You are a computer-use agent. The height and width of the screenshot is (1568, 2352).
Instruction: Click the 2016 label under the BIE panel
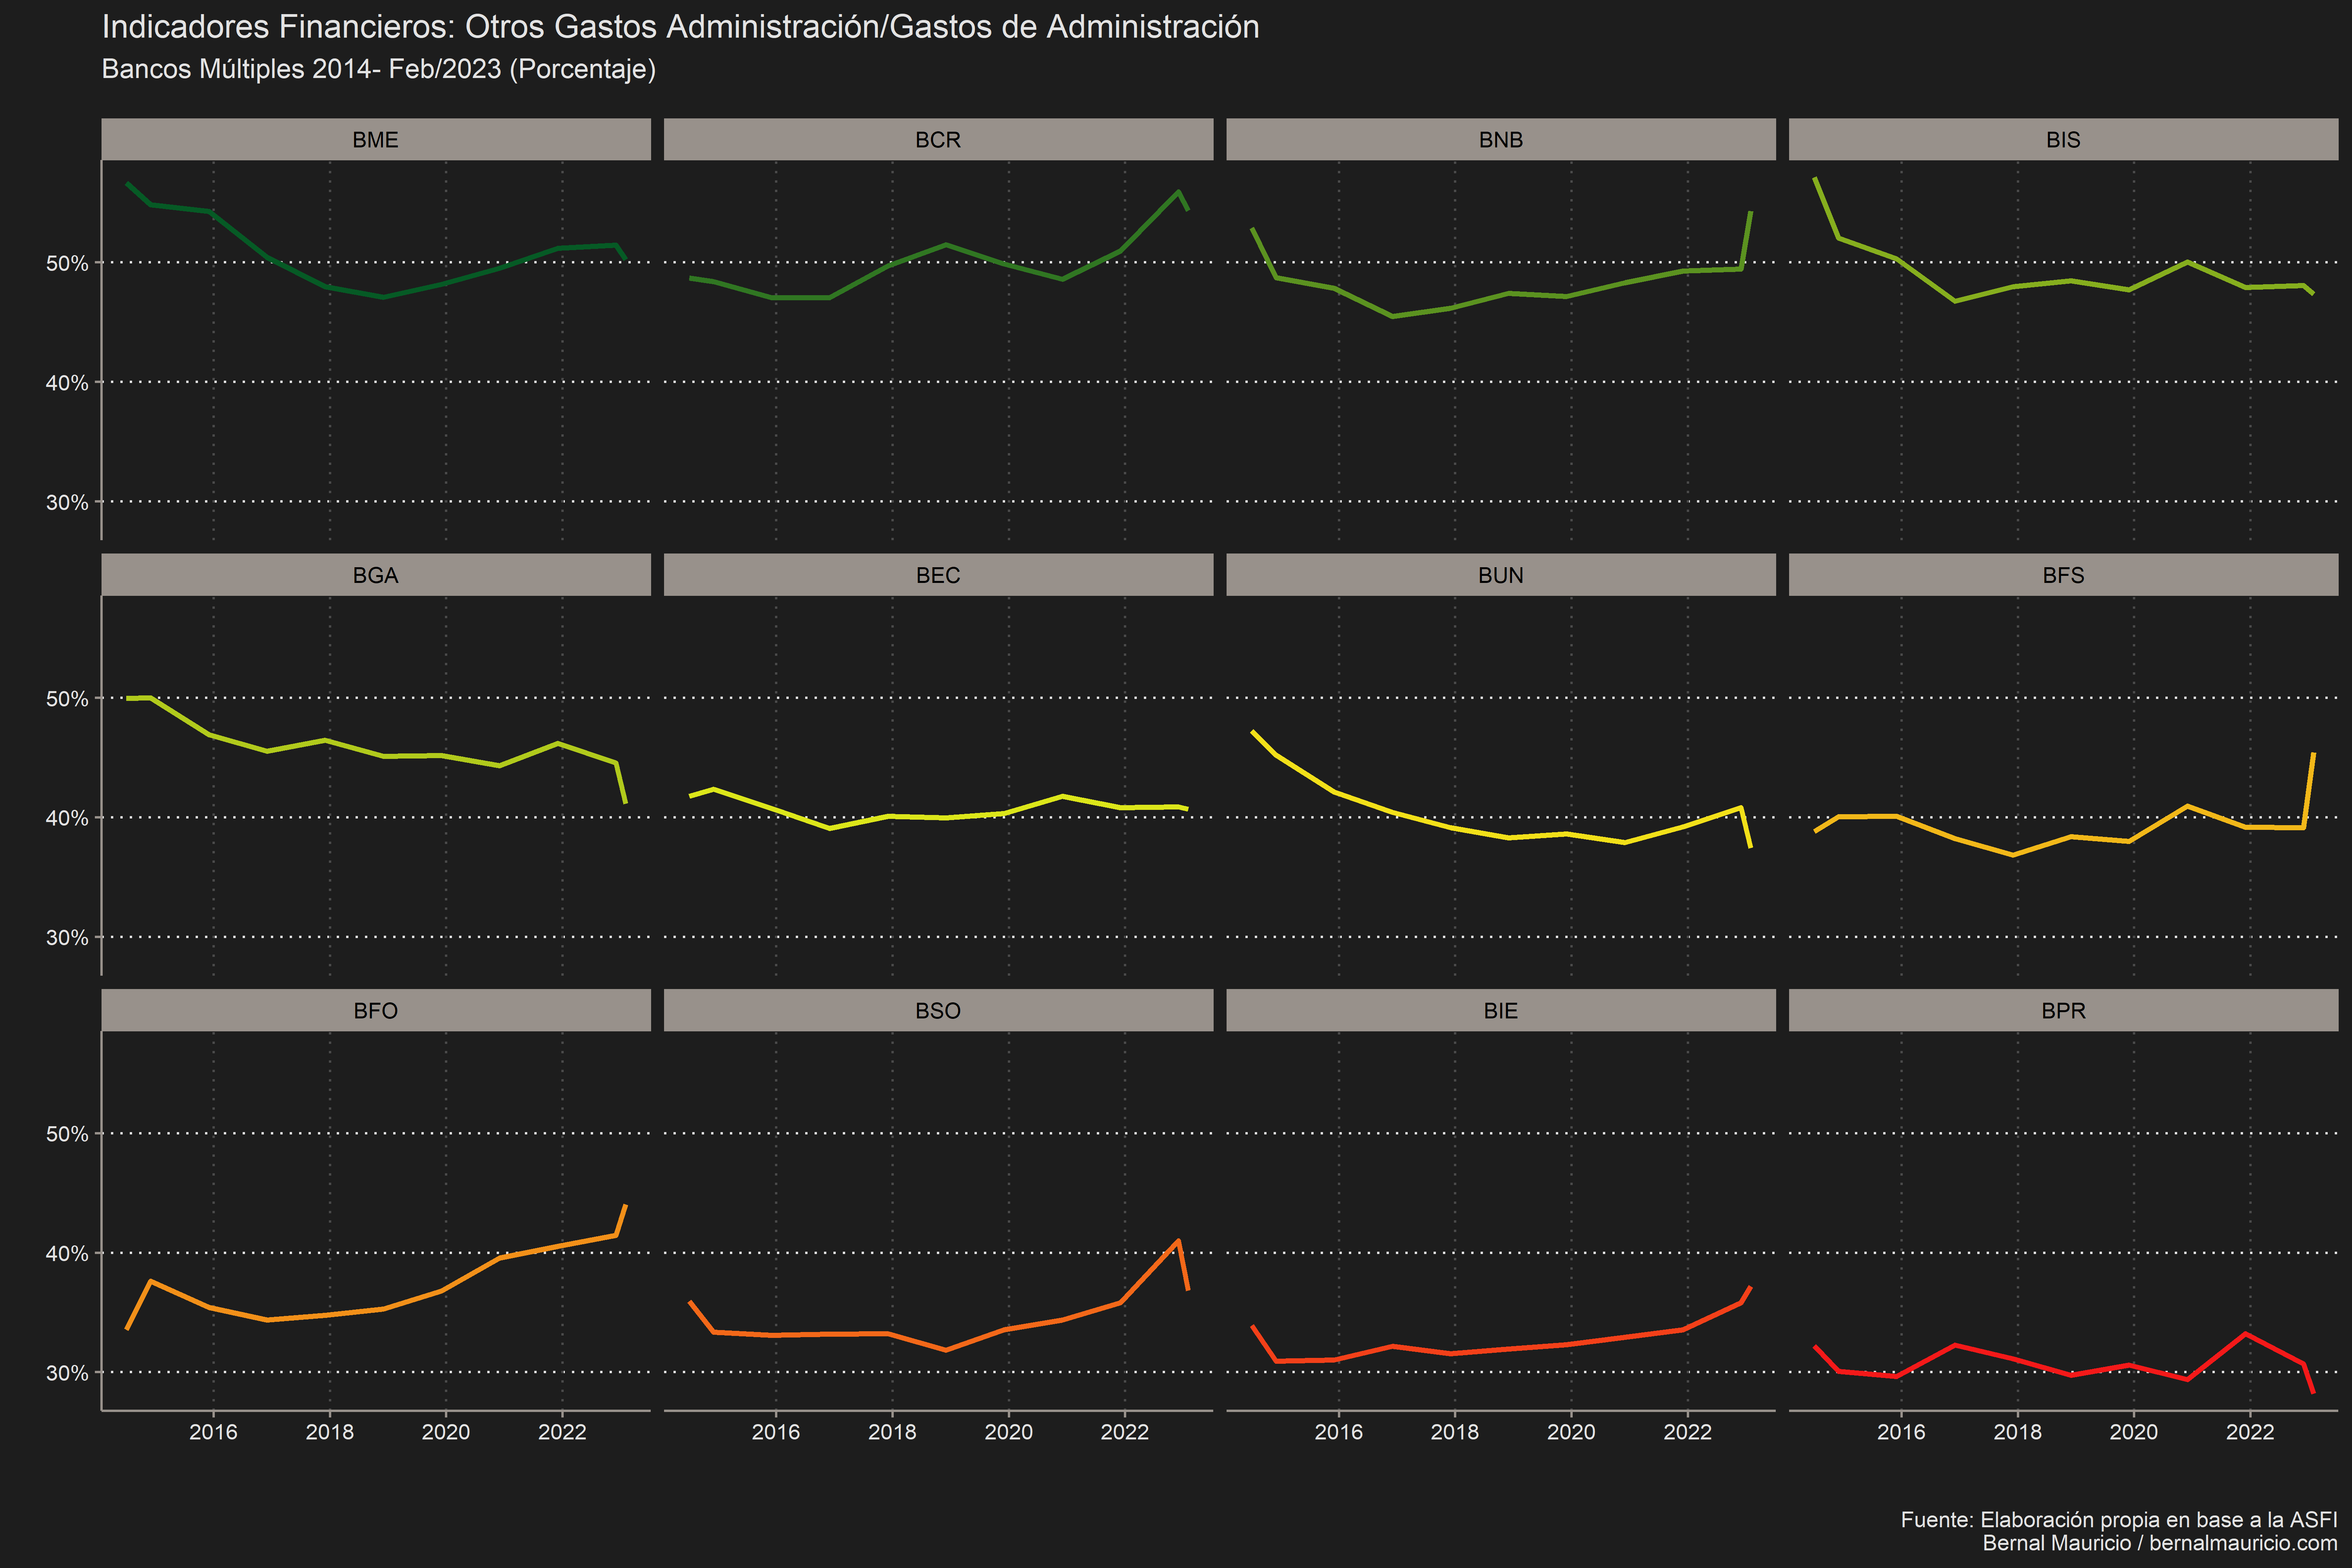(x=1339, y=1432)
